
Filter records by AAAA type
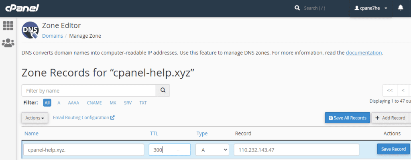click(x=73, y=103)
